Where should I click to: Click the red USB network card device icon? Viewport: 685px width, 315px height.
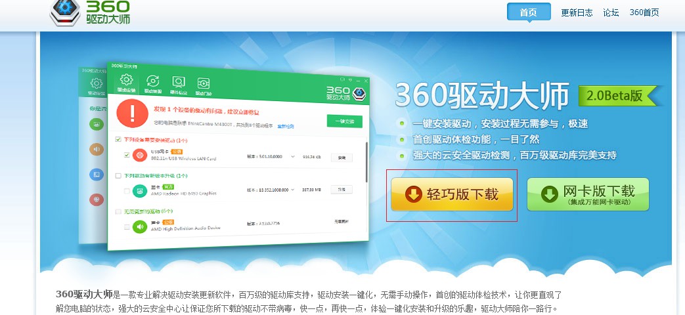[x=140, y=155]
